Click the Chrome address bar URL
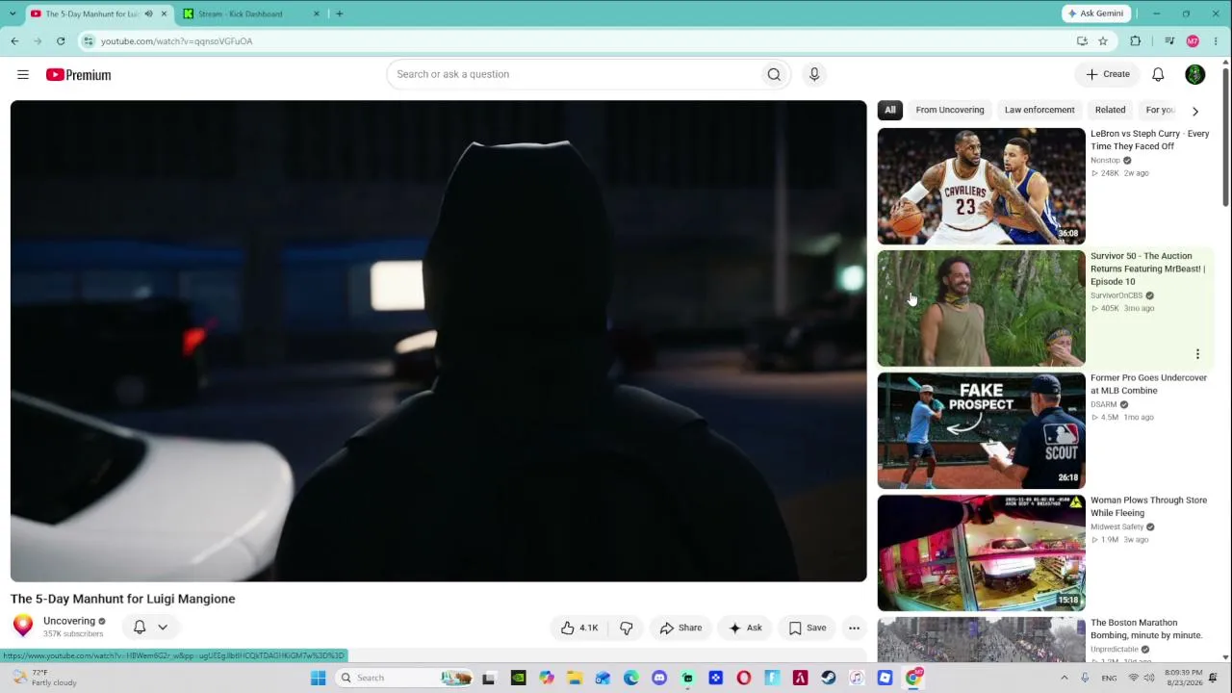1232x693 pixels. [x=176, y=41]
